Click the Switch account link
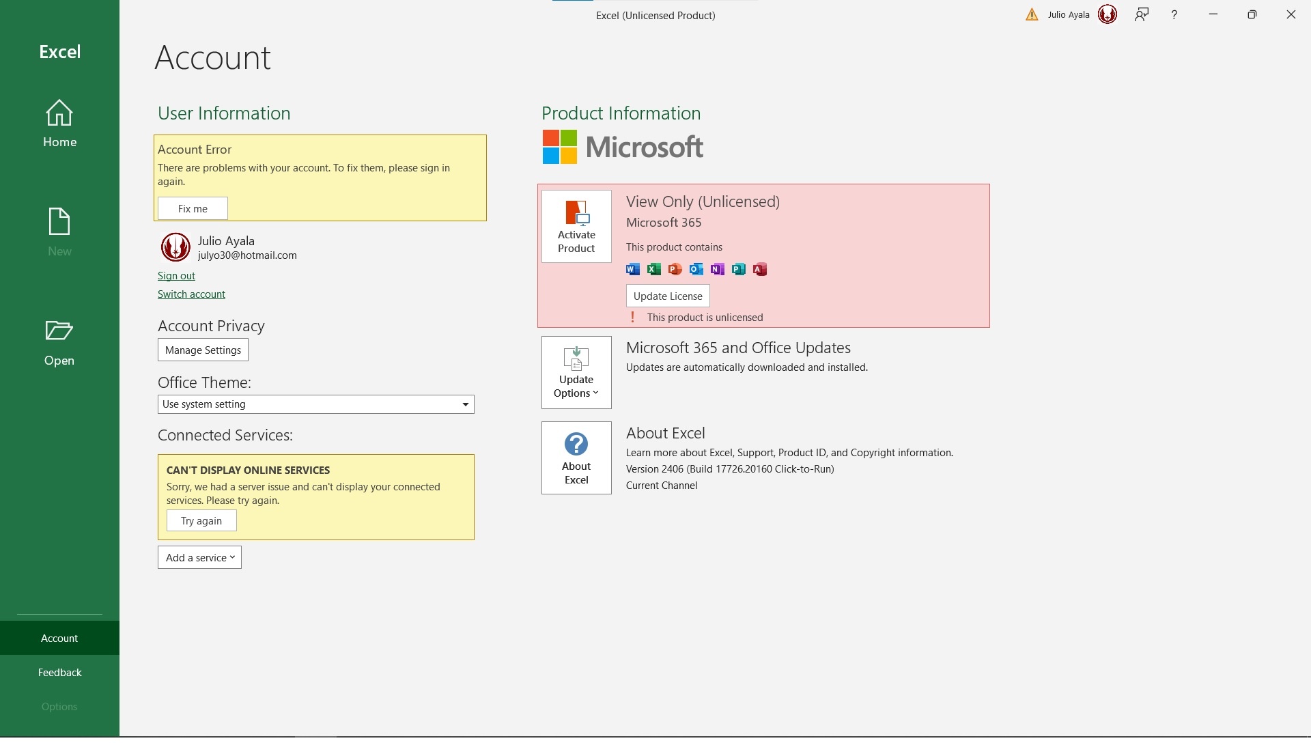 coord(191,294)
